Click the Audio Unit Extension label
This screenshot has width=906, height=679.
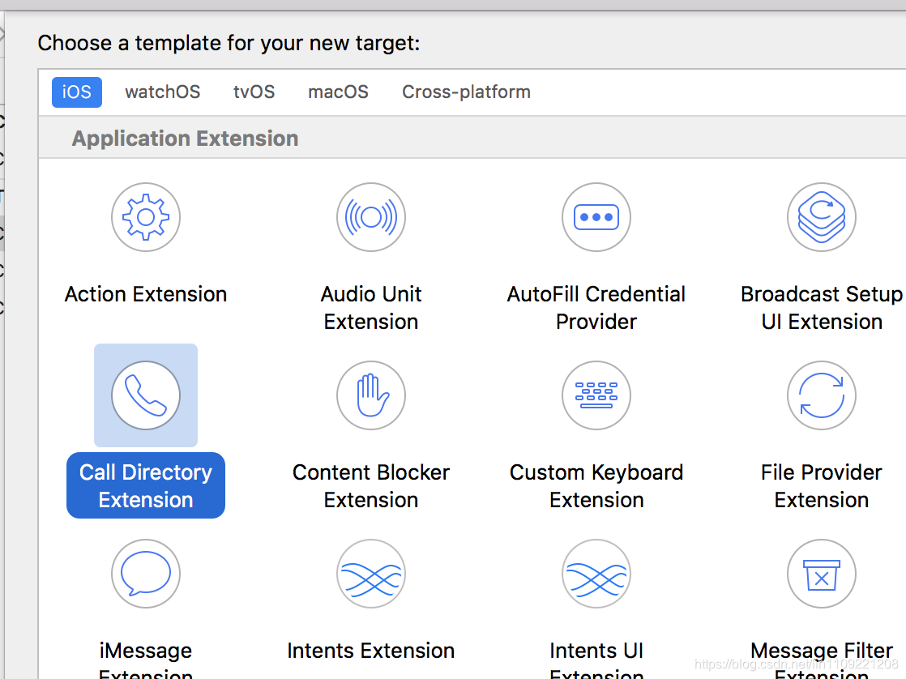371,307
